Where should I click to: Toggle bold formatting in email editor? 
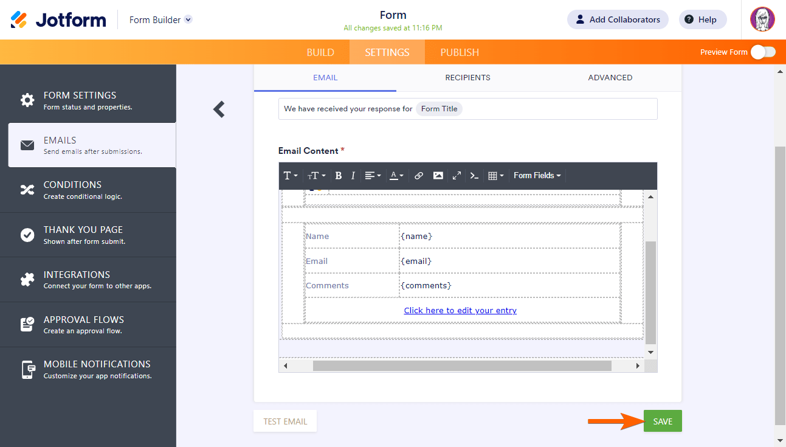click(x=339, y=176)
